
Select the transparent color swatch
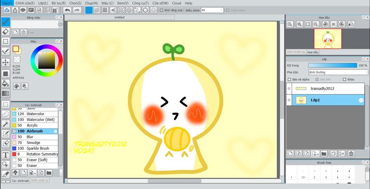click(x=17, y=59)
